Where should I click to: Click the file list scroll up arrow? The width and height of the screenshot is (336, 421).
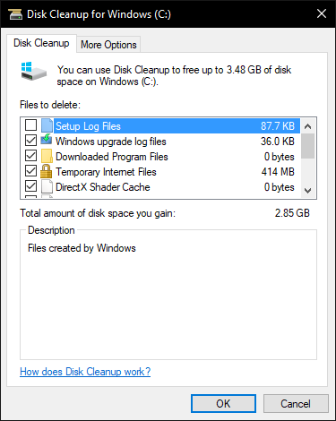tap(307, 126)
